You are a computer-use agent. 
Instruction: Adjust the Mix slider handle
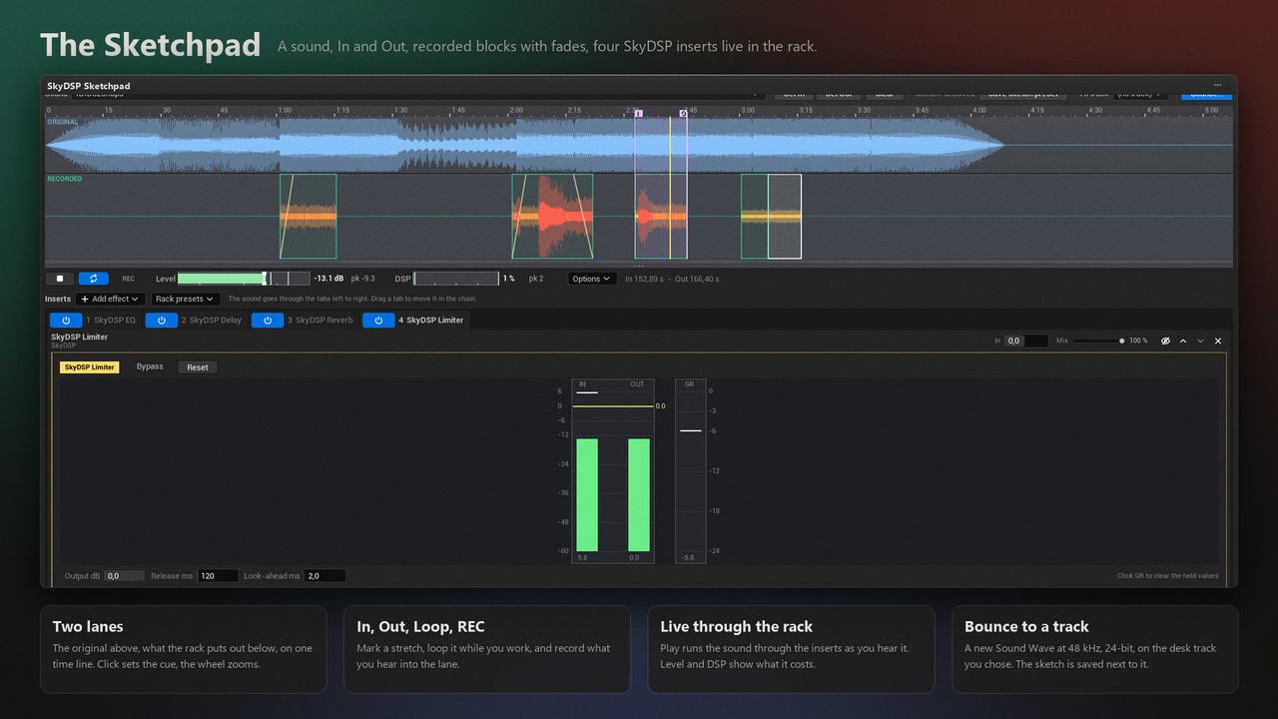click(1122, 341)
